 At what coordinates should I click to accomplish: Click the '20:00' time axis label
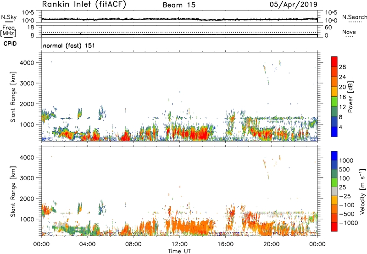click(x=271, y=244)
